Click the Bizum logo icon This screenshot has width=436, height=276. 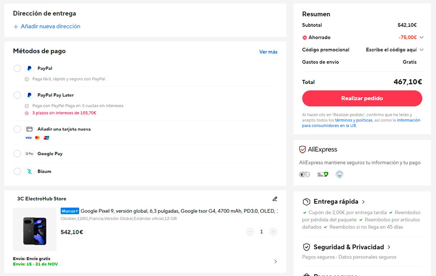tap(29, 171)
